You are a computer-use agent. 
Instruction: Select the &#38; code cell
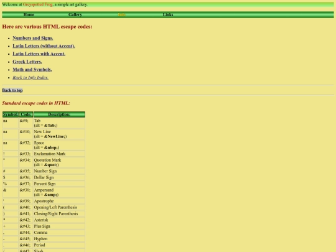click(26, 192)
